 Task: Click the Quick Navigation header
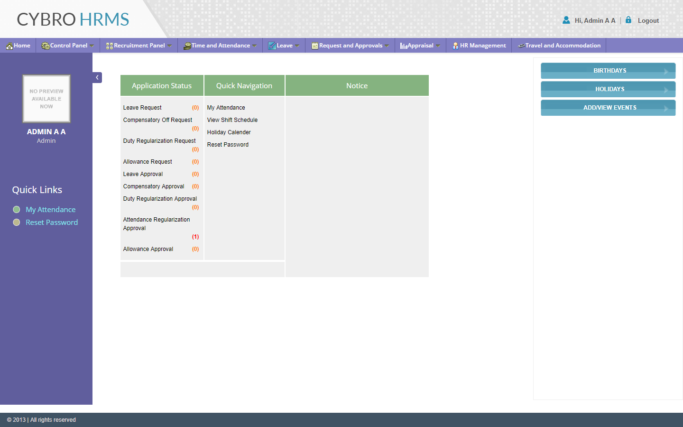(244, 85)
